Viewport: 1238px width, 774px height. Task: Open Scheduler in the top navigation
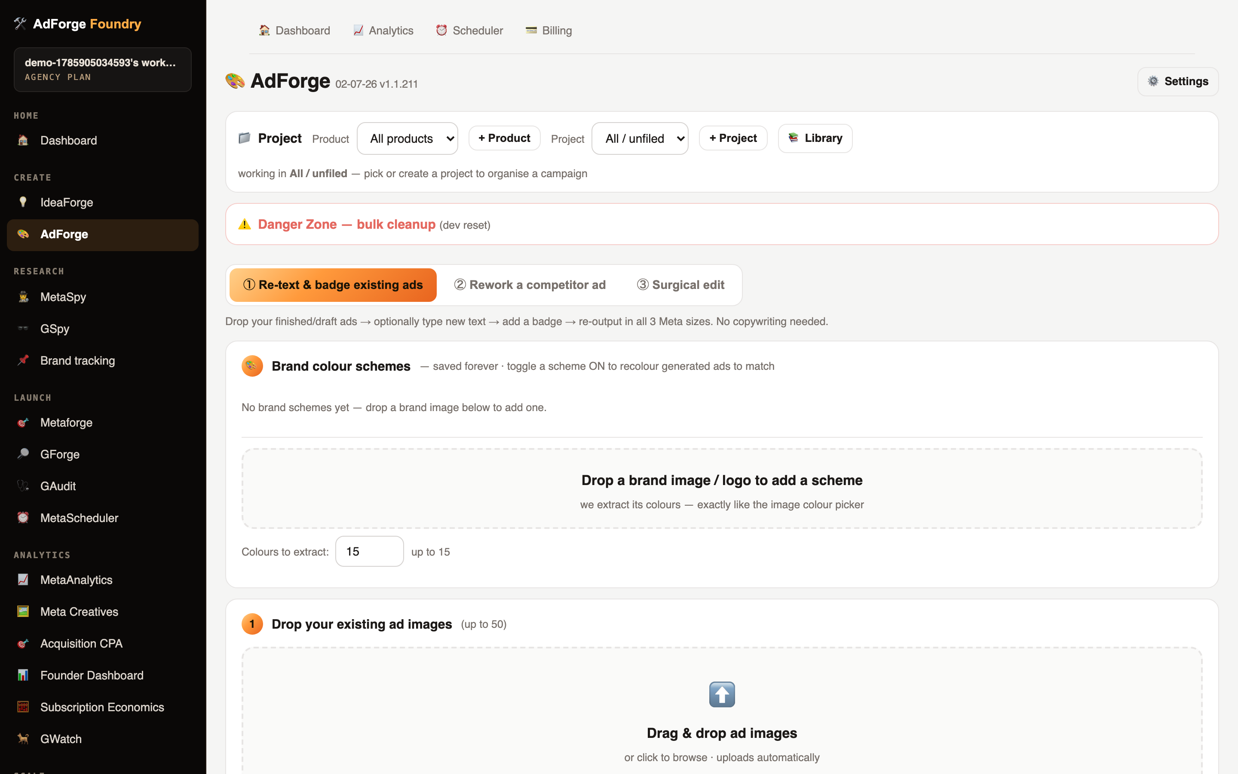(469, 30)
